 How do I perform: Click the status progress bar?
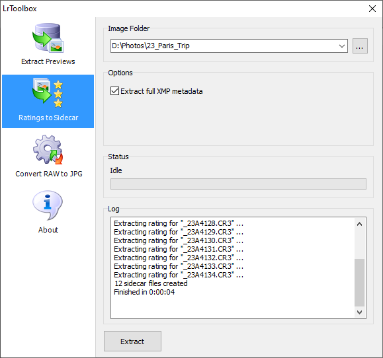(x=238, y=184)
